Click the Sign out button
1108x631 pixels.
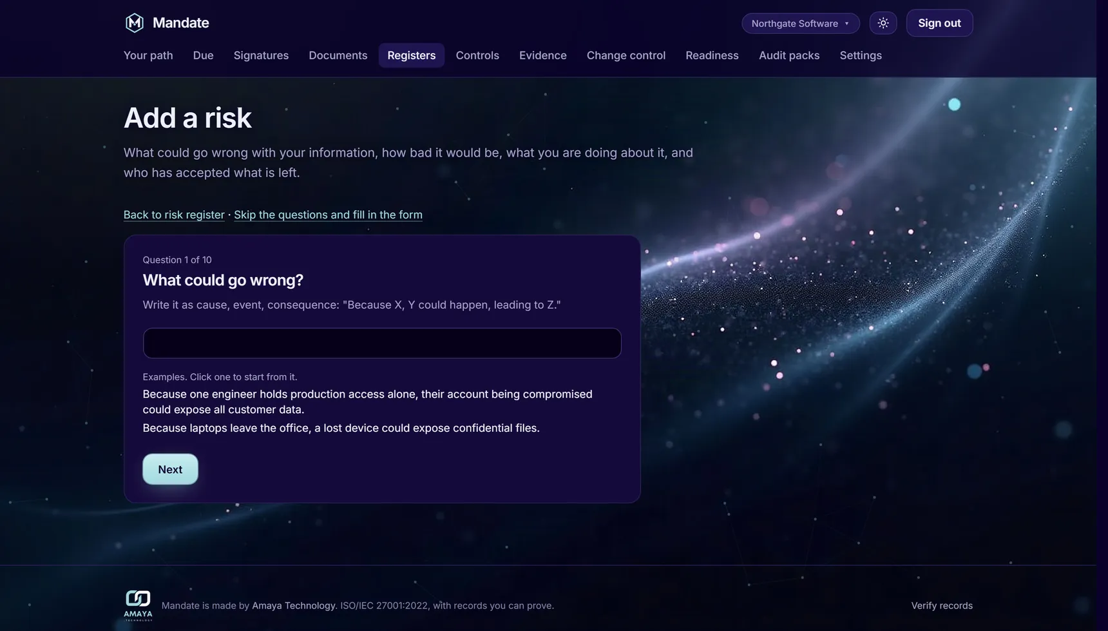pyautogui.click(x=939, y=23)
